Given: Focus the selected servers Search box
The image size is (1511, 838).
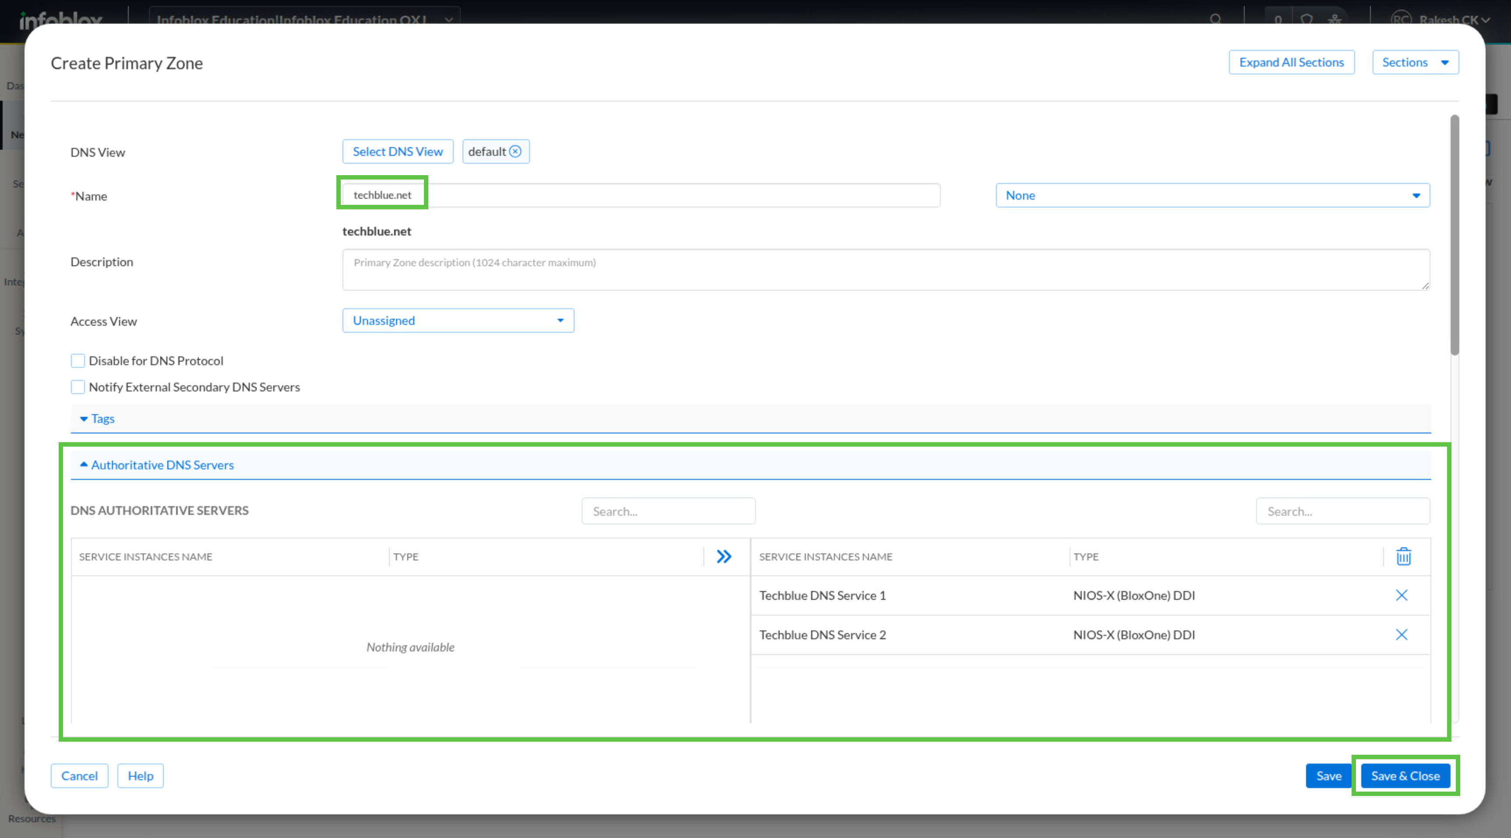Looking at the screenshot, I should (1343, 511).
